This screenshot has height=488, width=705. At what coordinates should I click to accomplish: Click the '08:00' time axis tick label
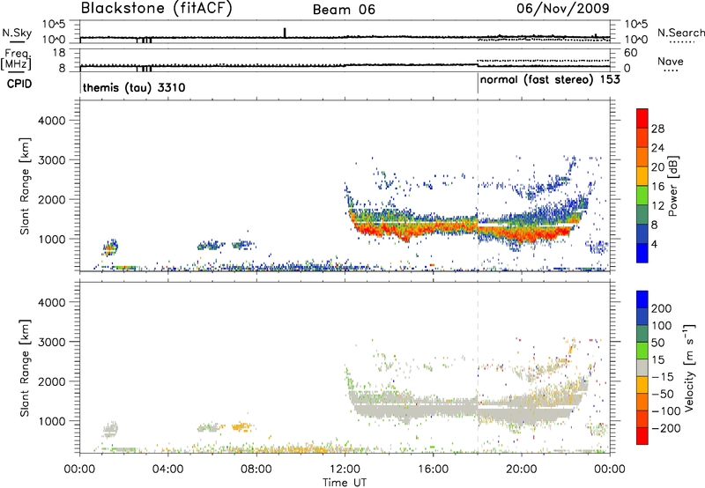[x=256, y=470]
